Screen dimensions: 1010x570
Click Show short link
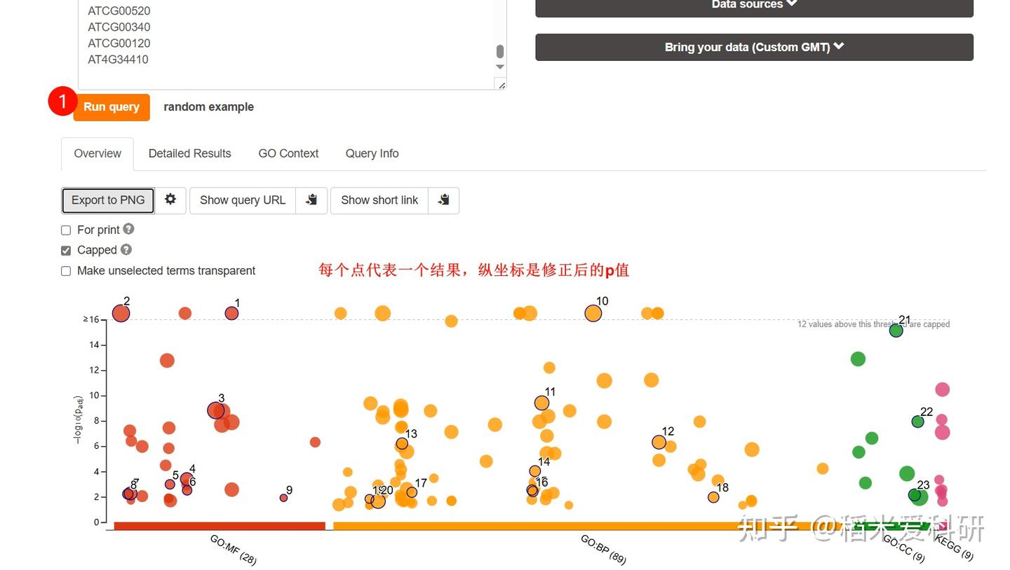point(379,200)
